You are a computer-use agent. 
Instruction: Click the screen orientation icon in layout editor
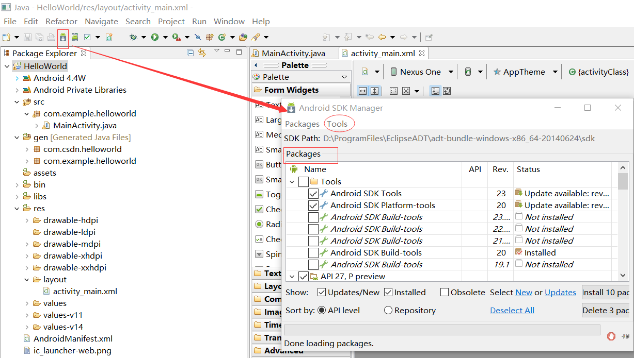(x=468, y=72)
